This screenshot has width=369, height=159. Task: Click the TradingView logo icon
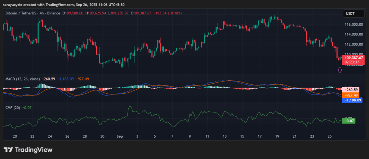[x=8, y=150]
